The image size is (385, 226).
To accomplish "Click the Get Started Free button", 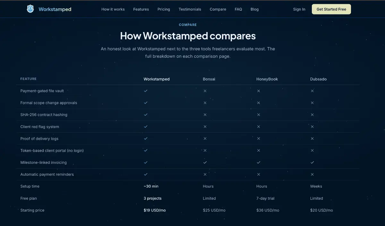I will click(331, 9).
